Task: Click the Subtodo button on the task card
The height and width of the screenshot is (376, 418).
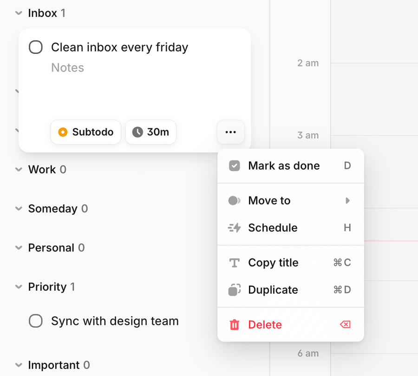Action: (85, 132)
